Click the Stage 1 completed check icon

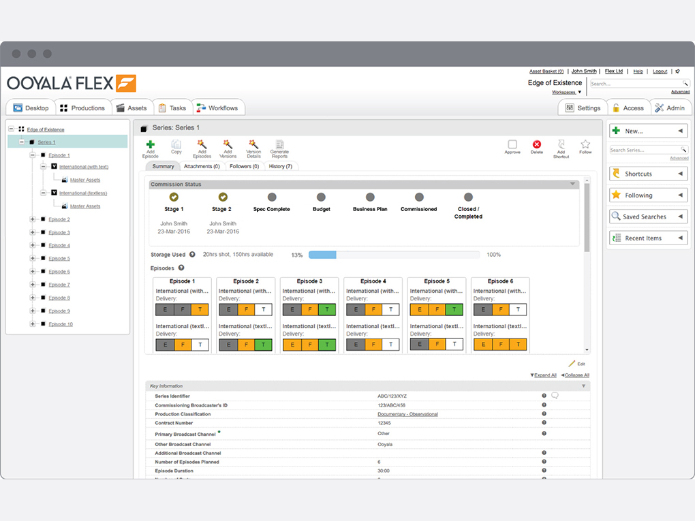(x=174, y=197)
